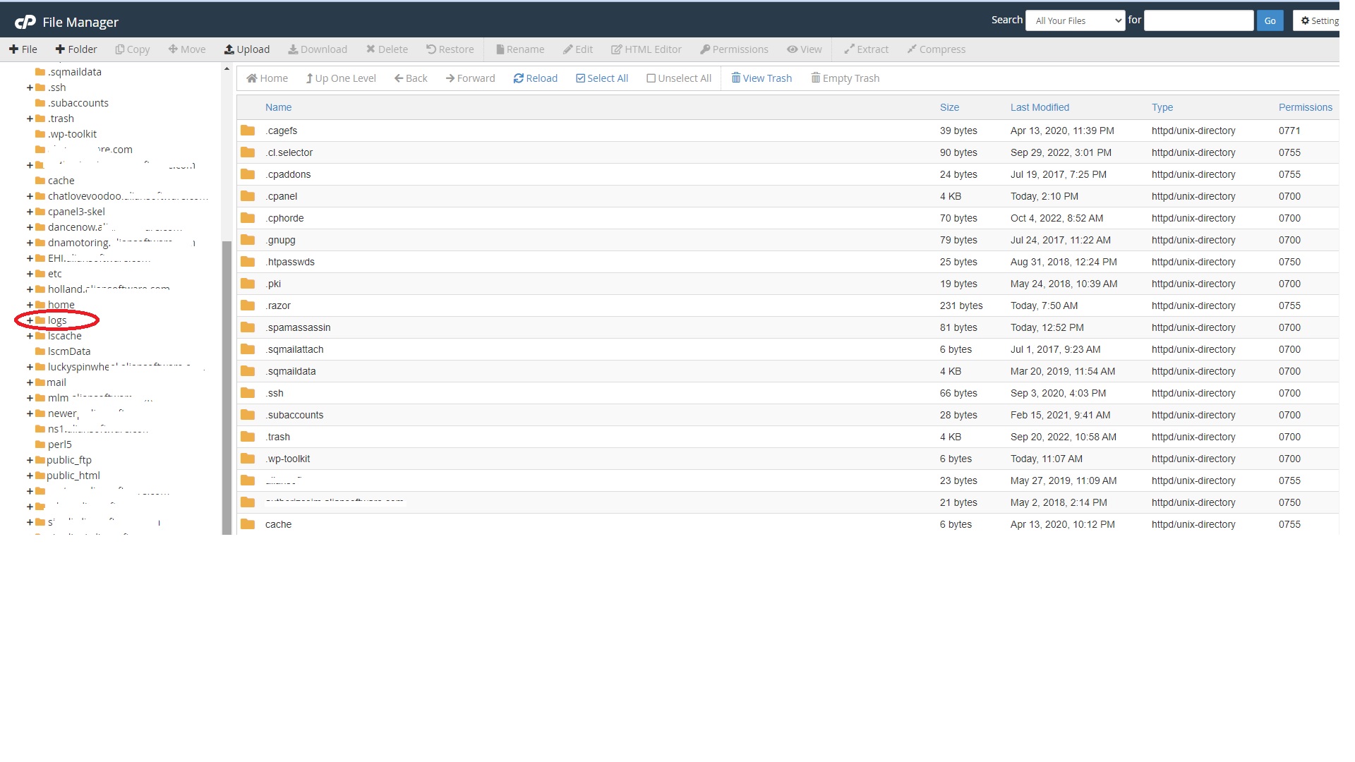Click the View eye button
The image size is (1355, 762).
[805, 49]
